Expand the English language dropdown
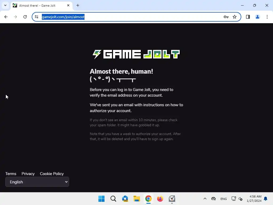 click(37, 182)
